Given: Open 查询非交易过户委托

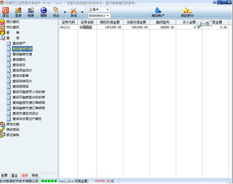Looking at the screenshot, I should [27, 119].
